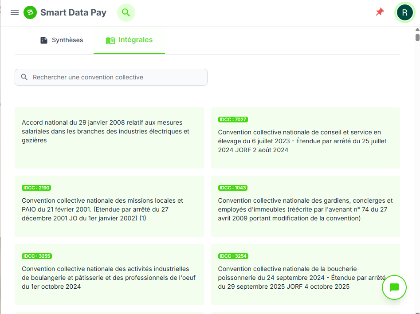Open the 29 janvier 2008 accord national card
Screen dimensions: 420x314
pos(109,137)
